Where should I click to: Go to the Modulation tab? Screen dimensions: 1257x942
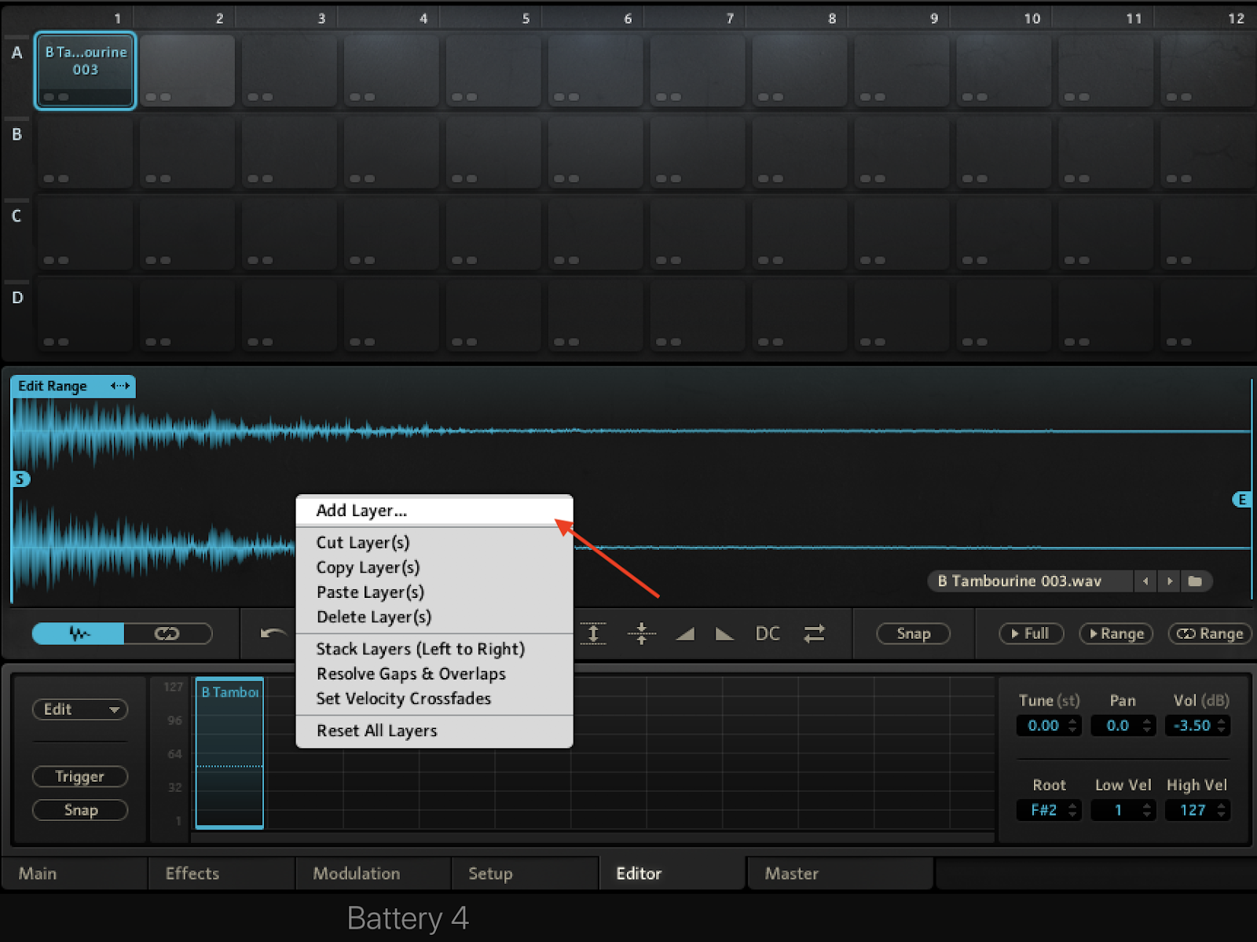373,874
